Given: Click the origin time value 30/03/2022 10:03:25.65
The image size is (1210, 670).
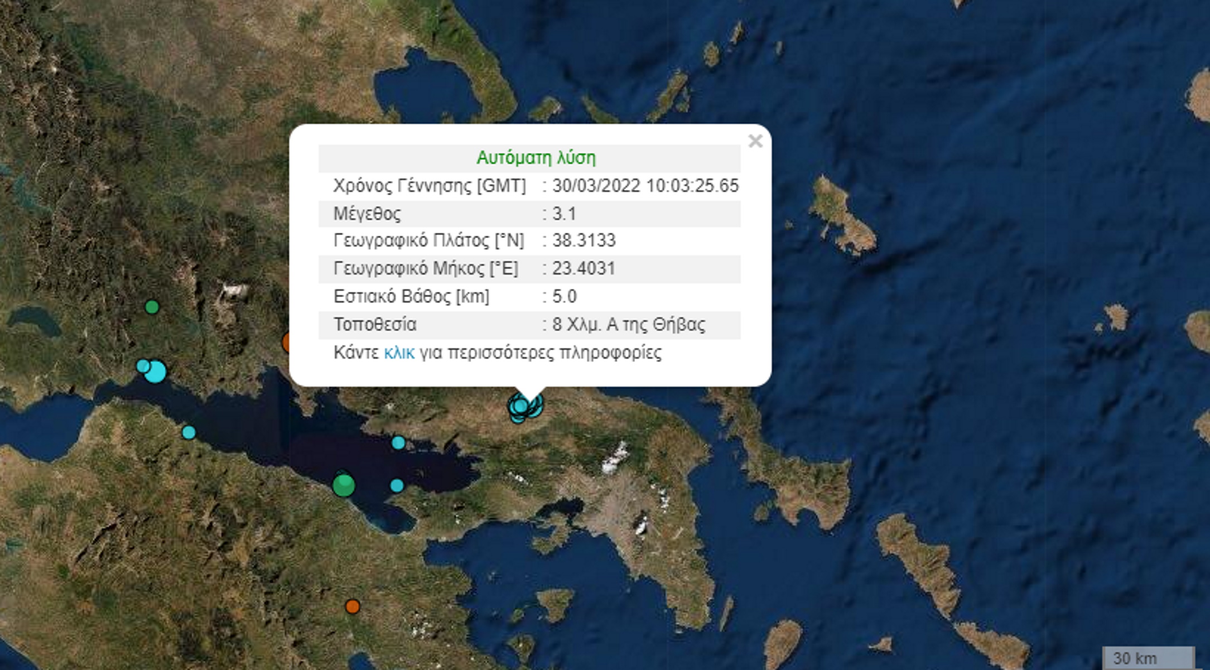Looking at the screenshot, I should [645, 186].
